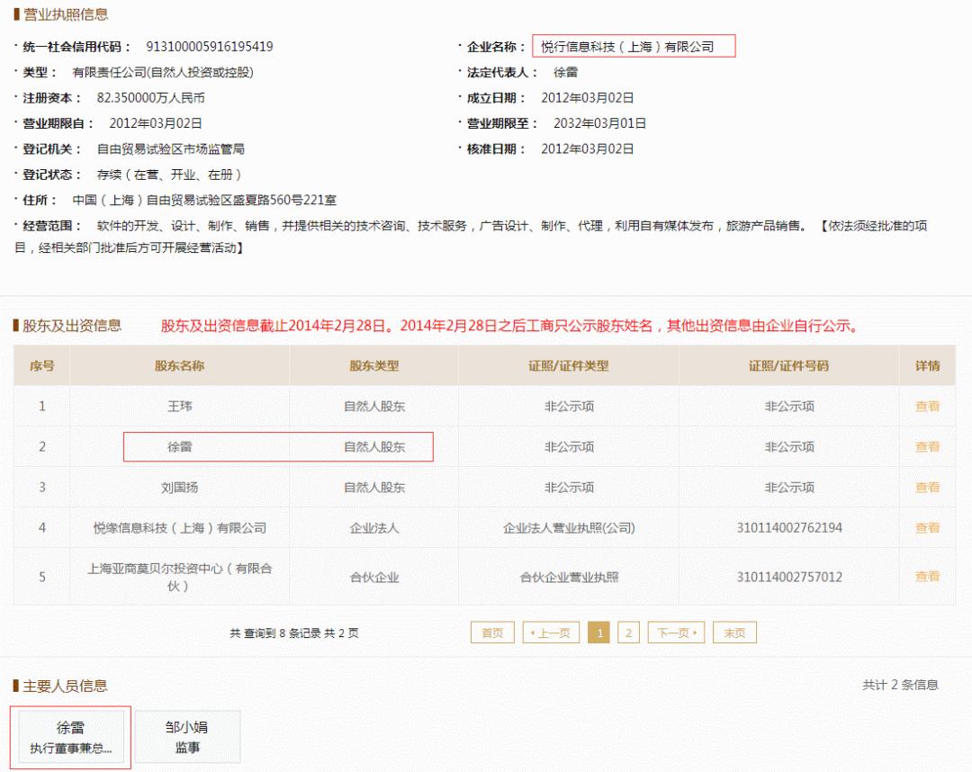Open 查看 details for shareholder 刘国扬
This screenshot has width=972, height=772.
coord(927,487)
